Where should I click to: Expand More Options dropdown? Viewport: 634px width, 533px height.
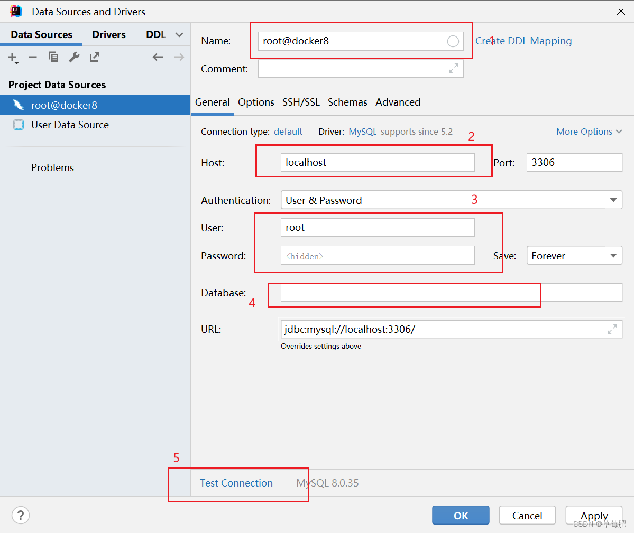point(589,132)
